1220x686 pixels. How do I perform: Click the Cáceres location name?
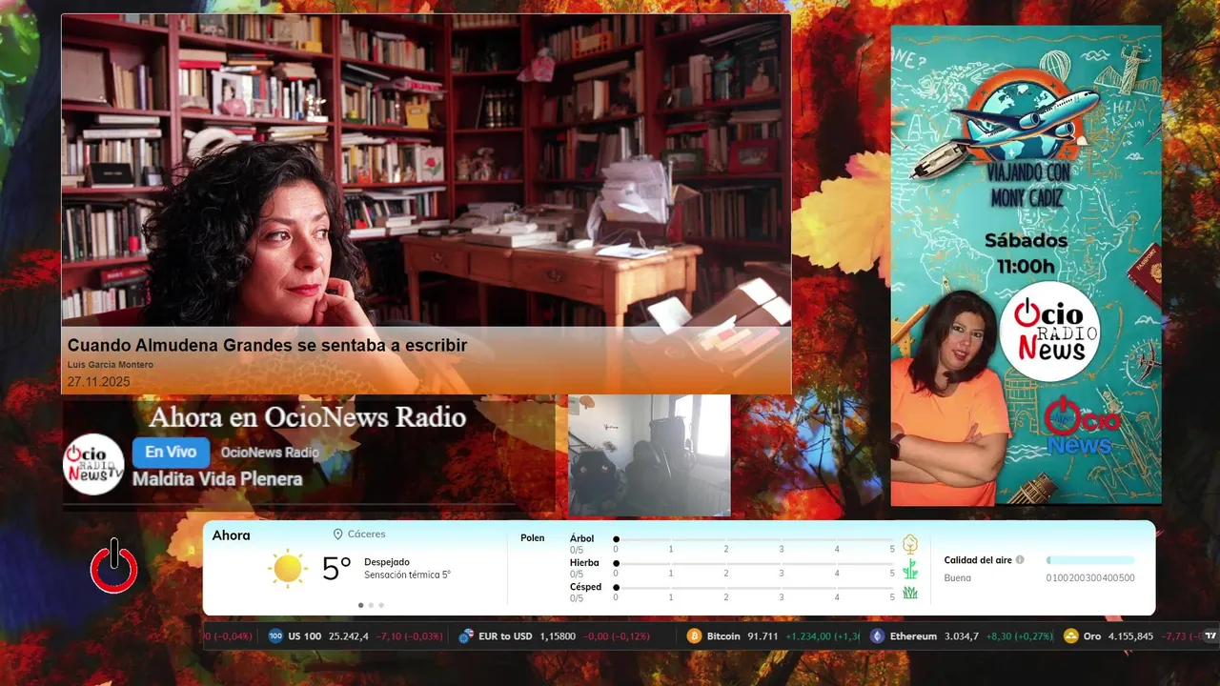367,535
